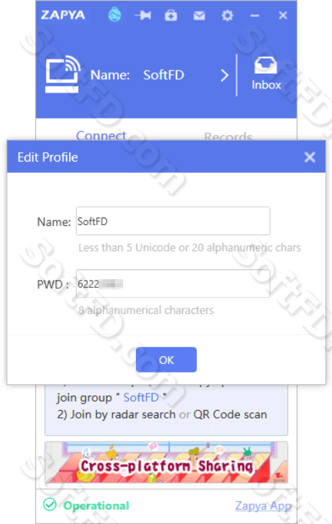Screen dimensions: 332x524
Task: Click the SoftFD group name link
Action: [141, 398]
